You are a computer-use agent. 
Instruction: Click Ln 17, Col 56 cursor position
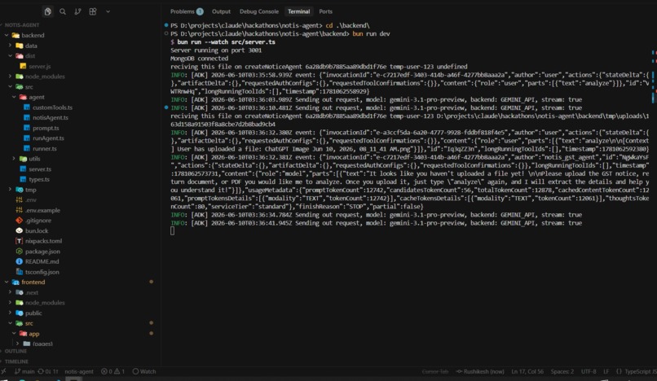click(527, 371)
